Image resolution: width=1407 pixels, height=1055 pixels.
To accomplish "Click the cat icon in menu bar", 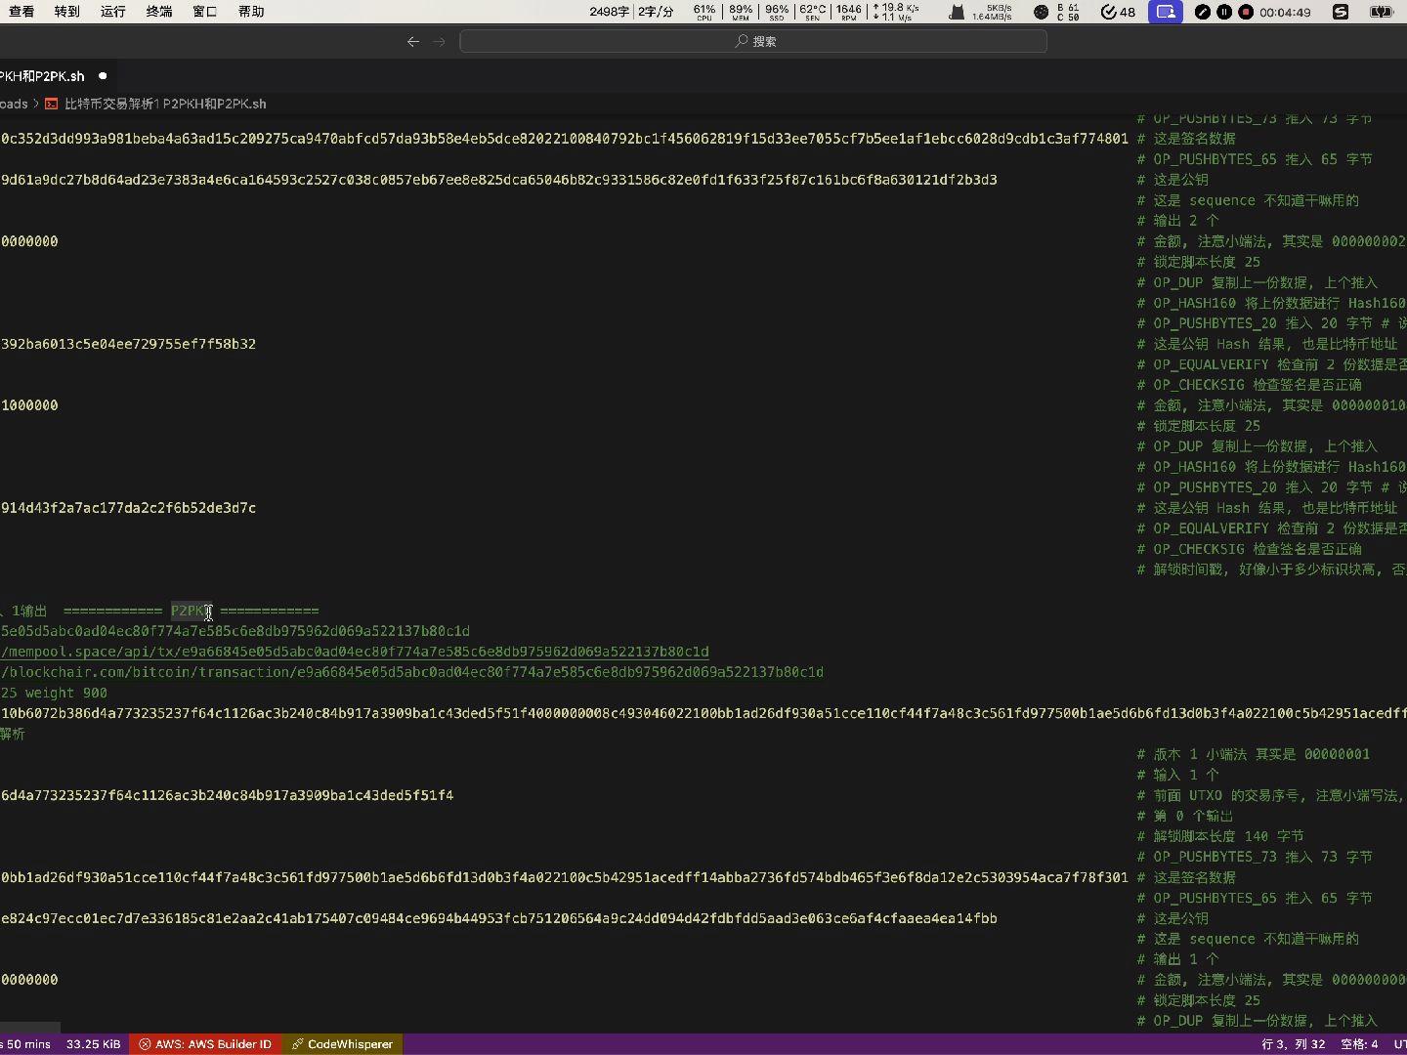I will [x=957, y=12].
